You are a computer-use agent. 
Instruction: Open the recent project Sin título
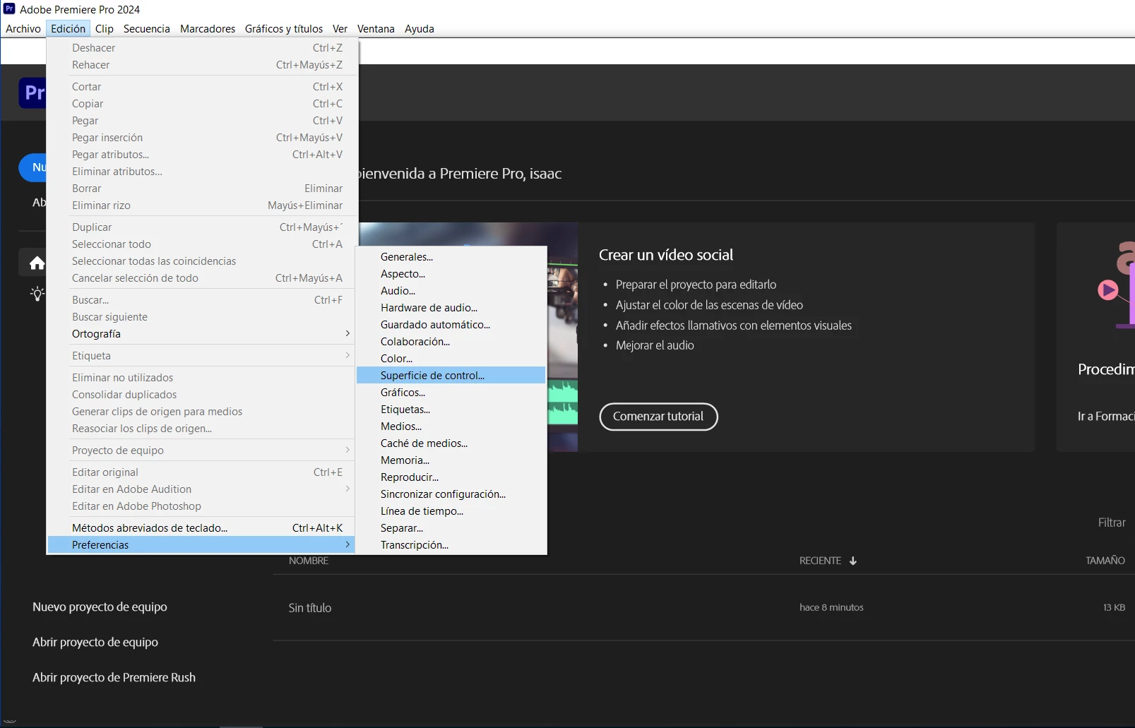[x=310, y=608]
